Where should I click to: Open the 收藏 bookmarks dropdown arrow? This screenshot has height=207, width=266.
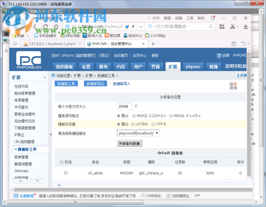28,36
